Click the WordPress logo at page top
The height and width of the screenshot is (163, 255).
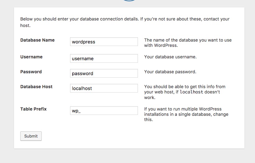point(128,1)
